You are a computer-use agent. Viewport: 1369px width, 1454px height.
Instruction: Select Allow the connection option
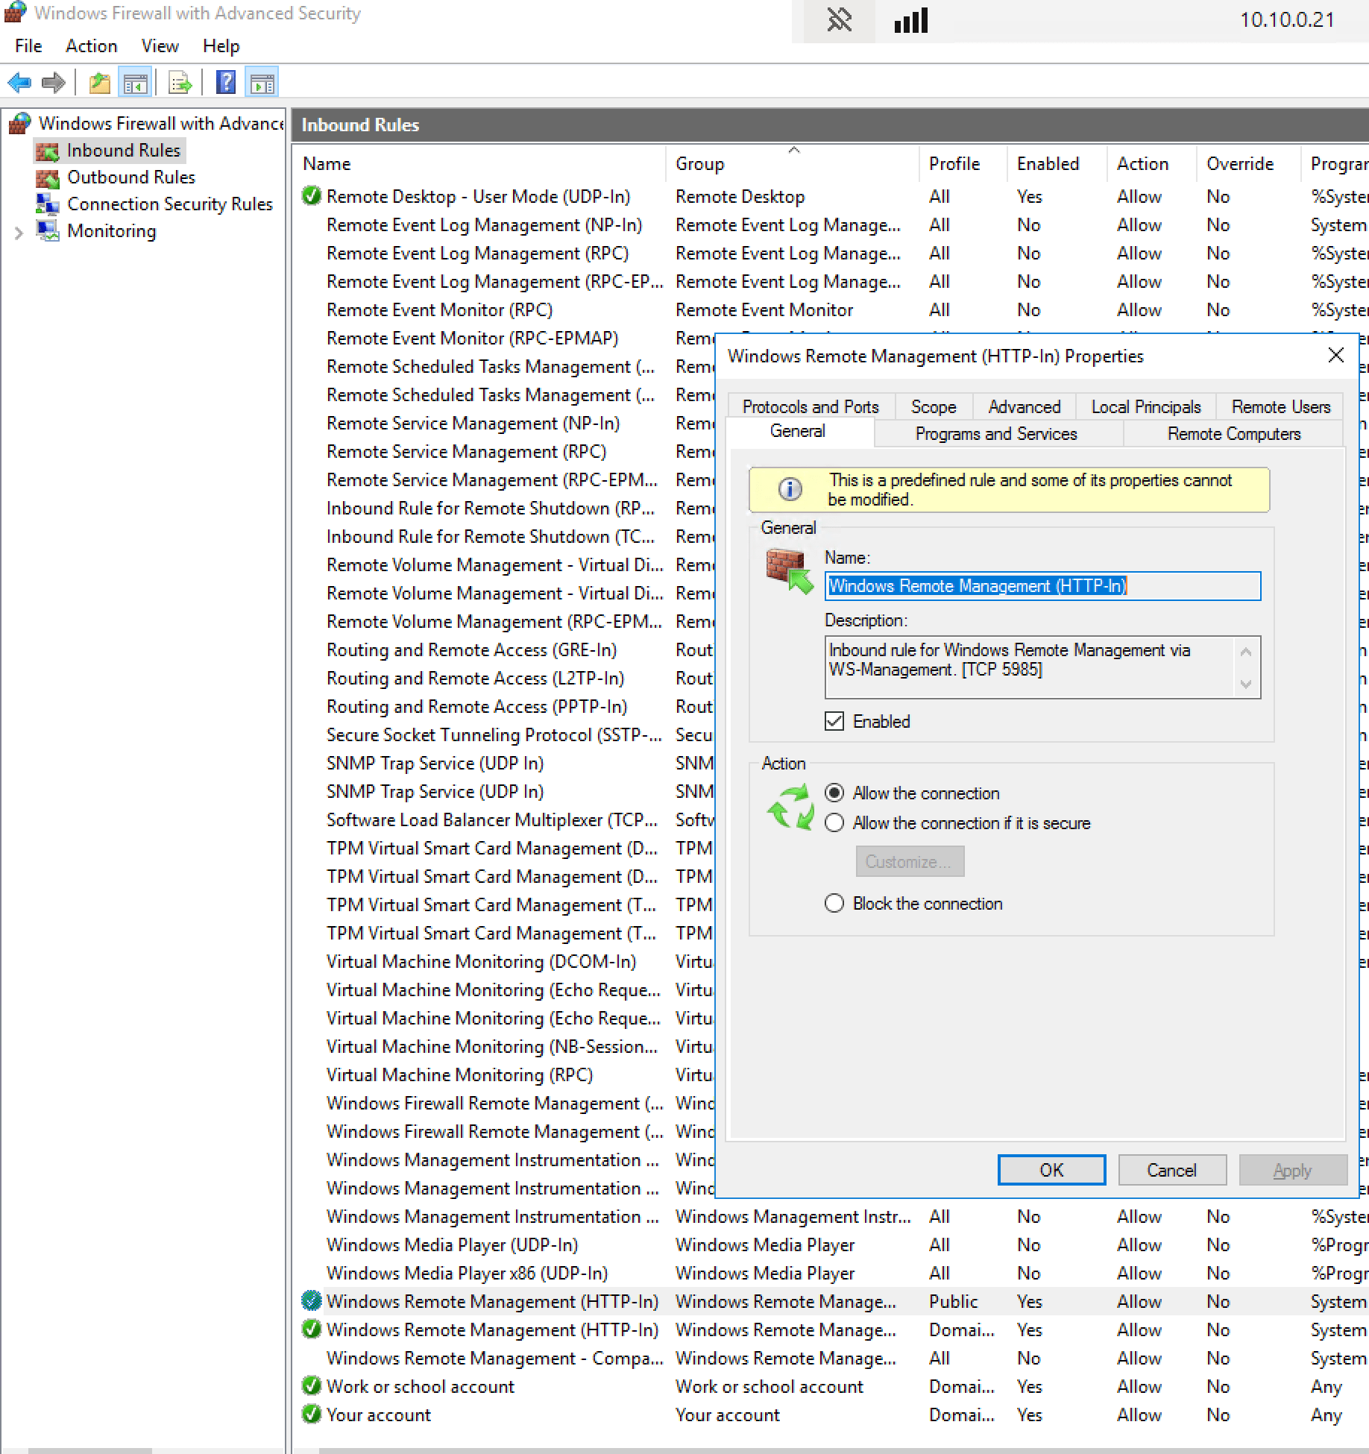(834, 793)
